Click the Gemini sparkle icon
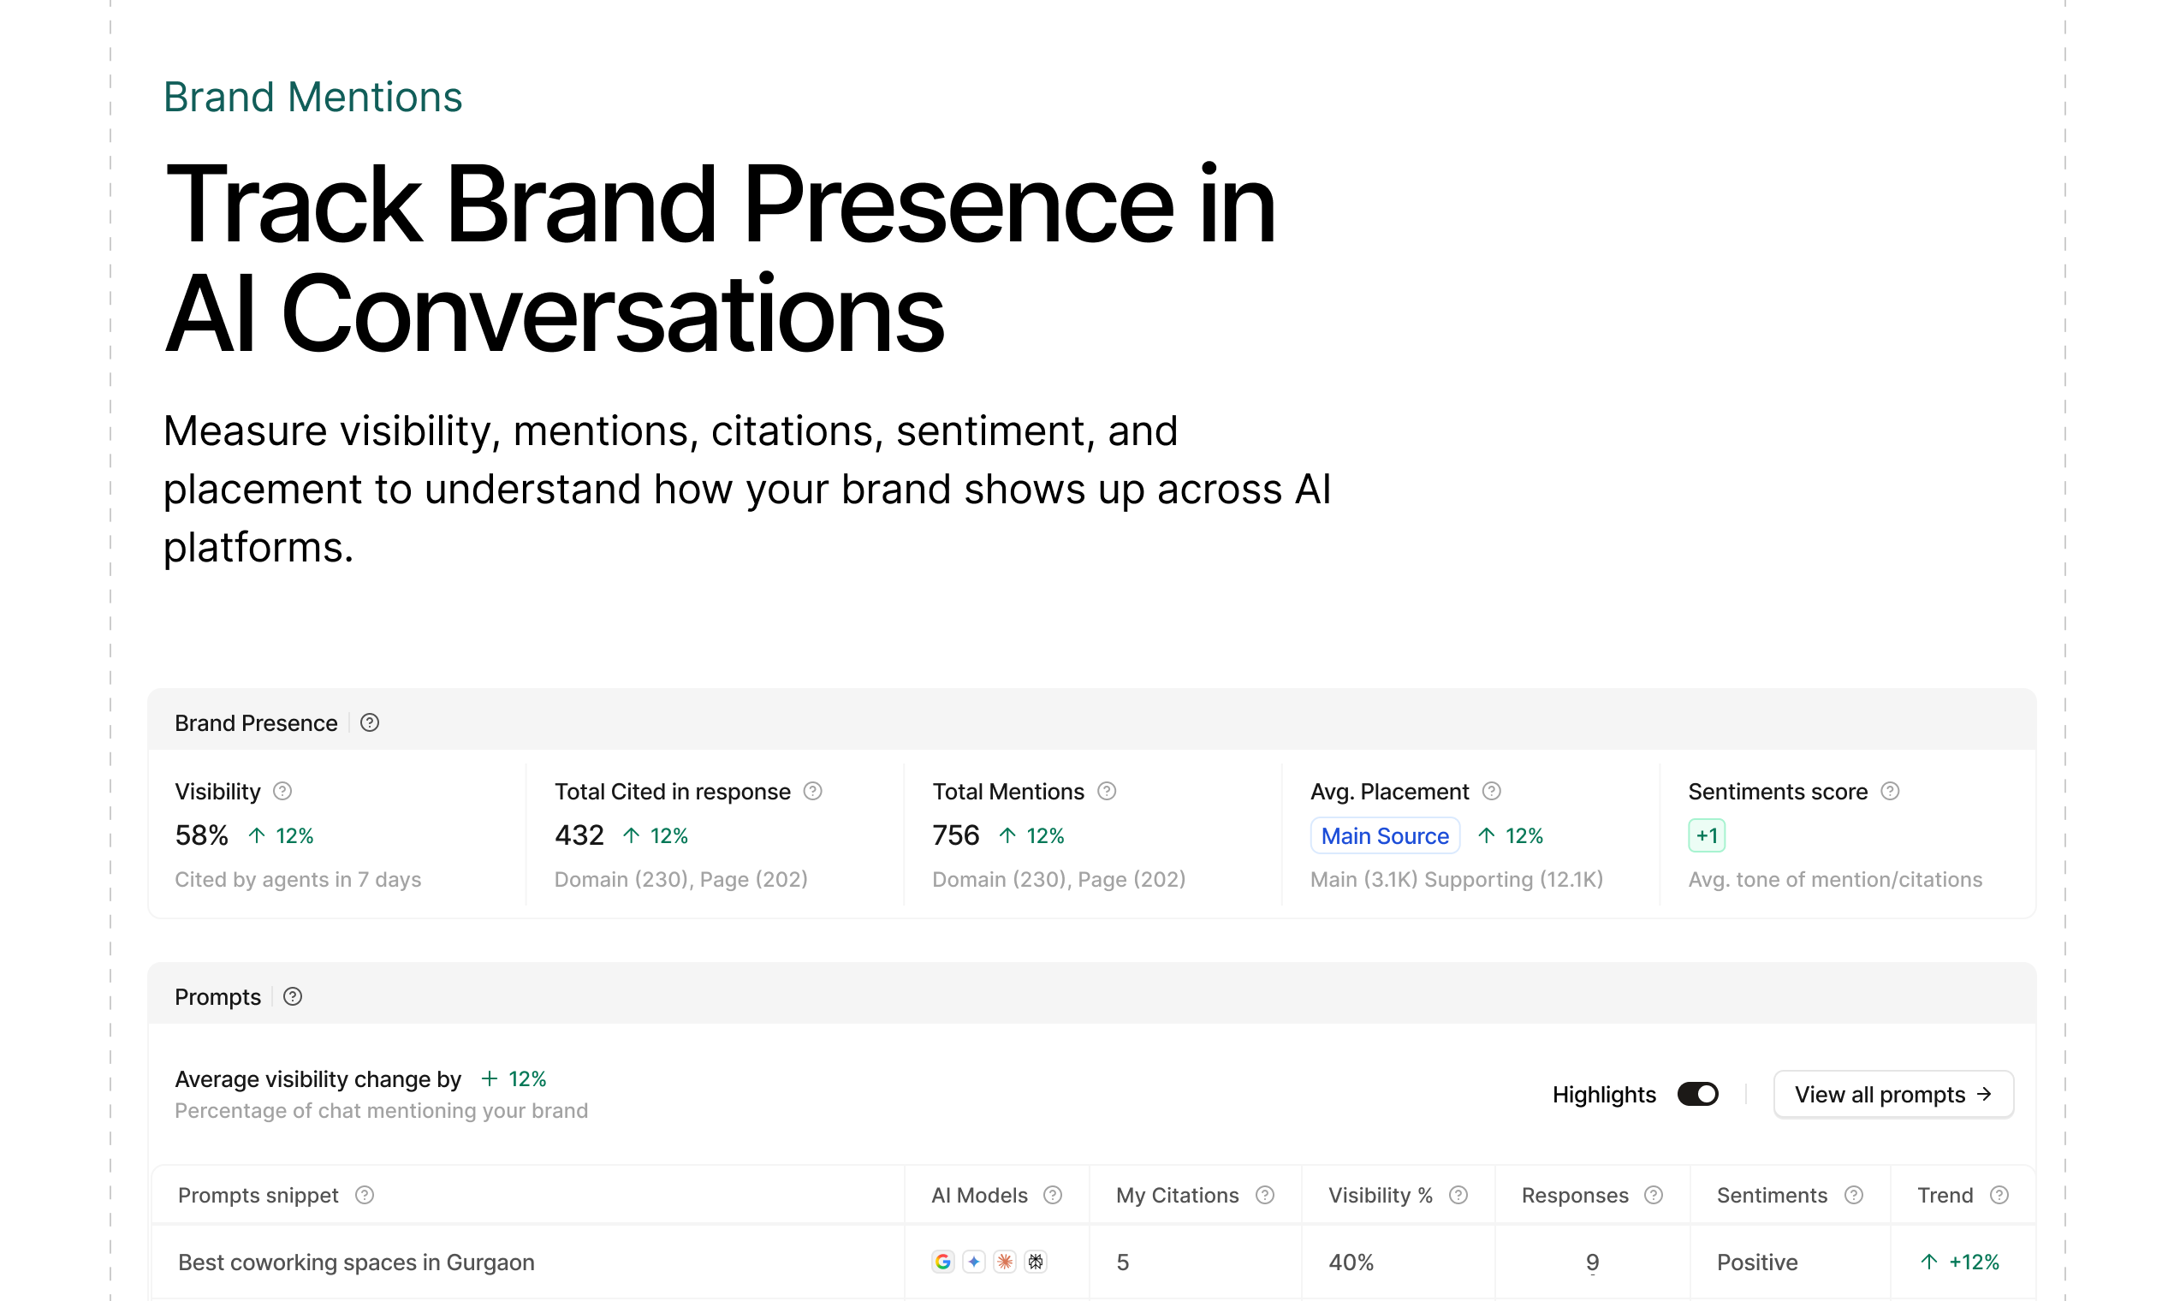 973,1262
